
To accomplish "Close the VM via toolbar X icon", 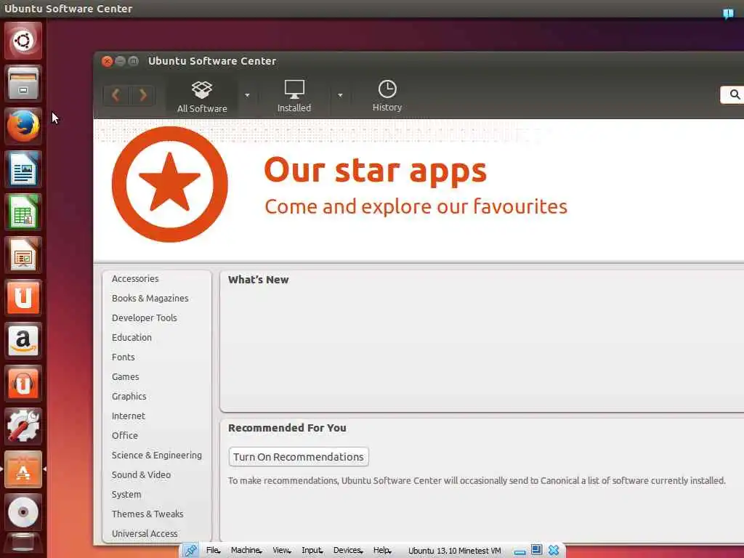I will 553,551.
